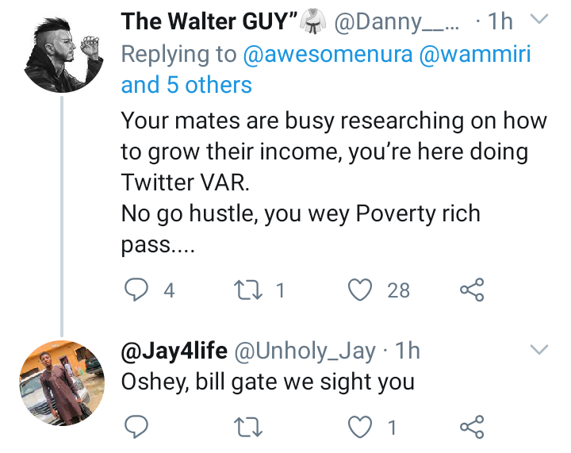Like the tweet with 28 likes

[x=362, y=290]
